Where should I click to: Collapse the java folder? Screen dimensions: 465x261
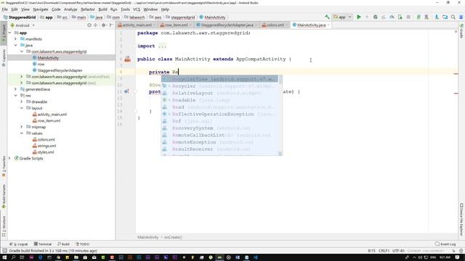15,45
